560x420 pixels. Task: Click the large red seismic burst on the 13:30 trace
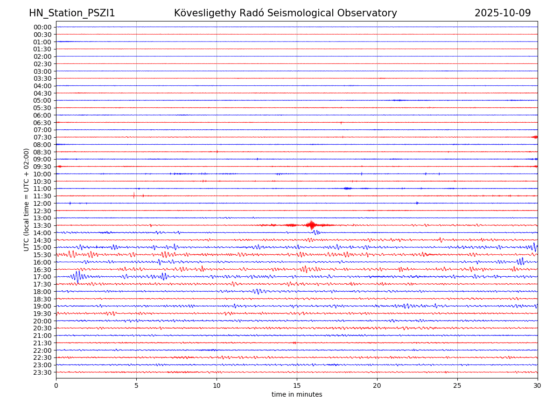[311, 225]
